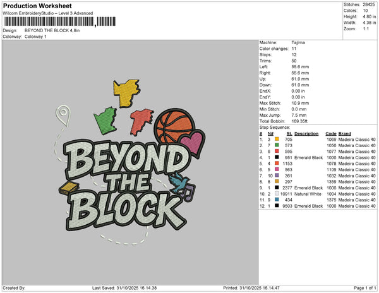Click the N# column header
The image size is (379, 293).
point(270,134)
